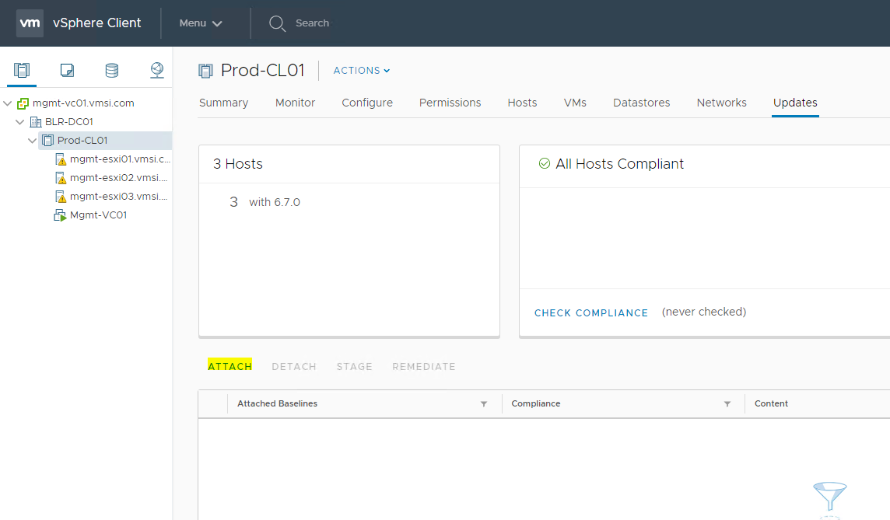
Task: Select Prod-CL01 in the inventory tree
Action: click(x=82, y=141)
